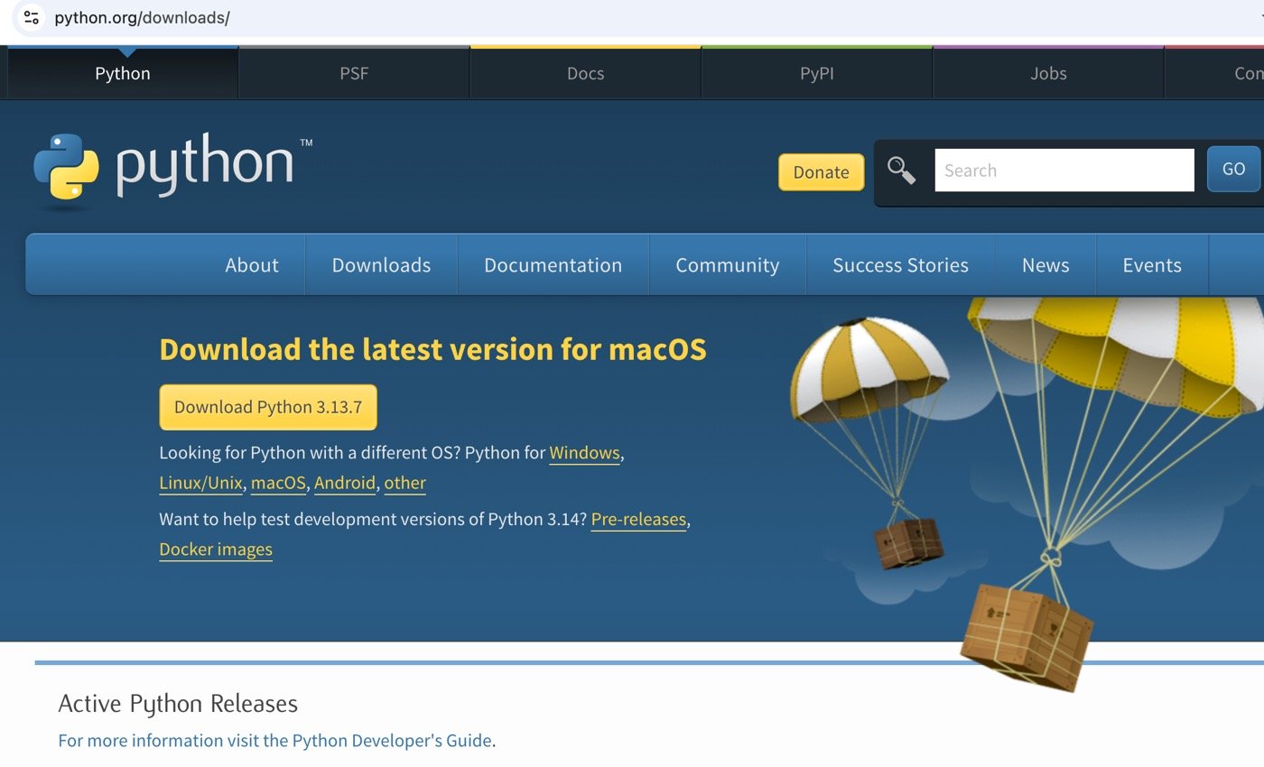Open site information icon in address bar
Screen dimensions: 1264x767
tap(31, 17)
